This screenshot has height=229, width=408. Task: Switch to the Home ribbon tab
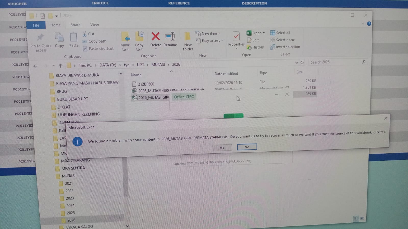tap(55, 25)
